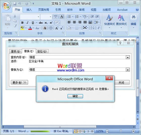Apply text highlight color

(x=22, y=28)
